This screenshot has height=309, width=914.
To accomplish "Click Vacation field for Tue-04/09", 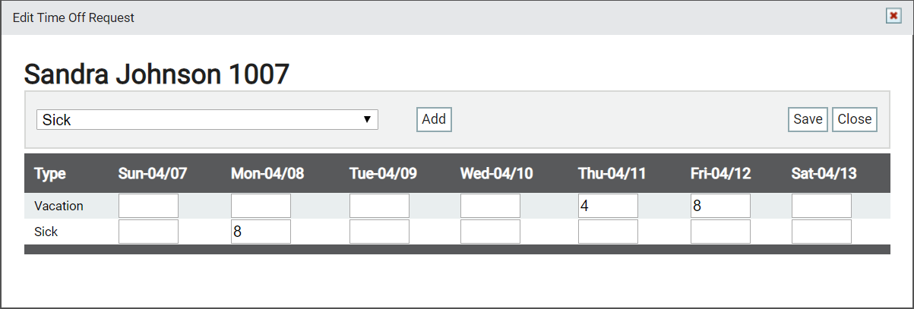I will tap(379, 206).
